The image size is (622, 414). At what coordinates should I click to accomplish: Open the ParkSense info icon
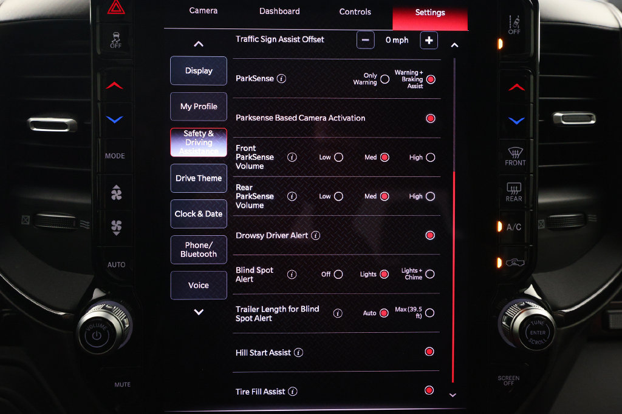(281, 78)
